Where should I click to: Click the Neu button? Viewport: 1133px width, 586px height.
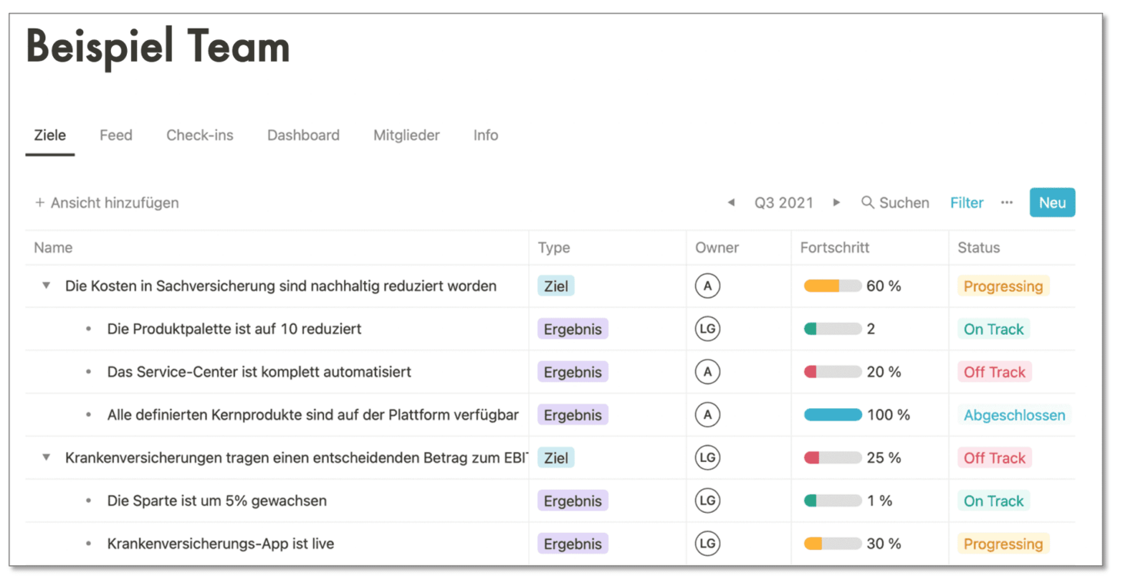1052,203
